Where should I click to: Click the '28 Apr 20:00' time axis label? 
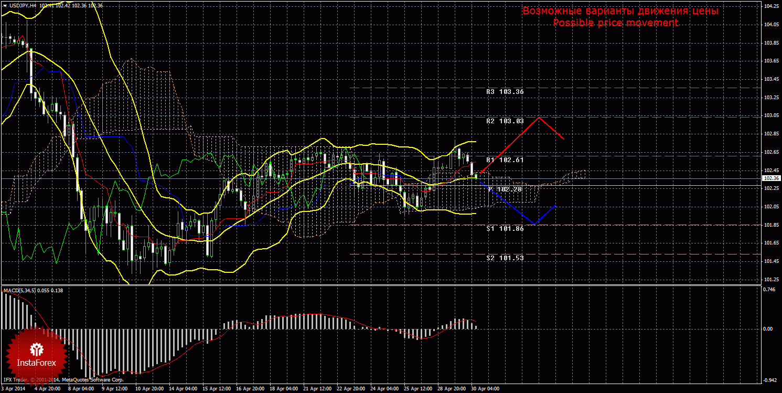click(452, 389)
